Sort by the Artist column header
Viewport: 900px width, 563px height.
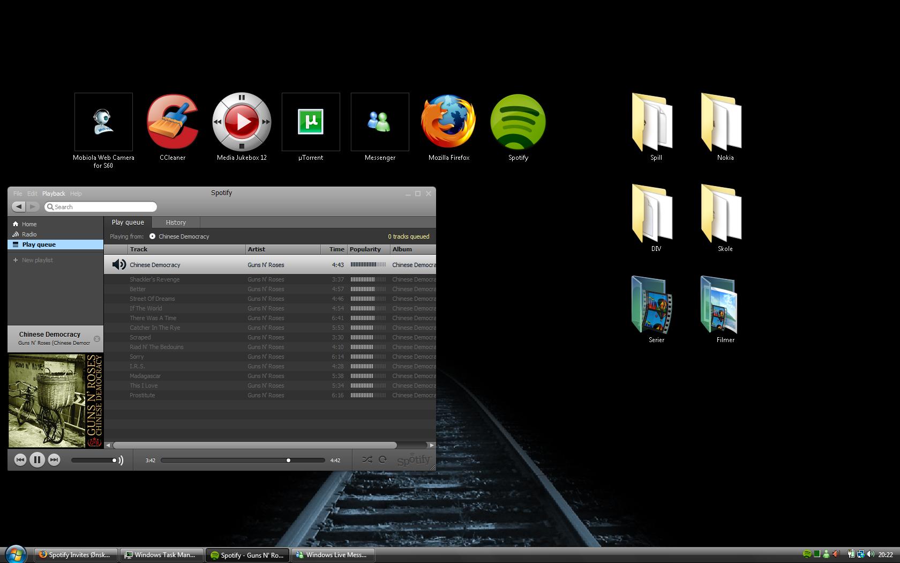tap(283, 249)
